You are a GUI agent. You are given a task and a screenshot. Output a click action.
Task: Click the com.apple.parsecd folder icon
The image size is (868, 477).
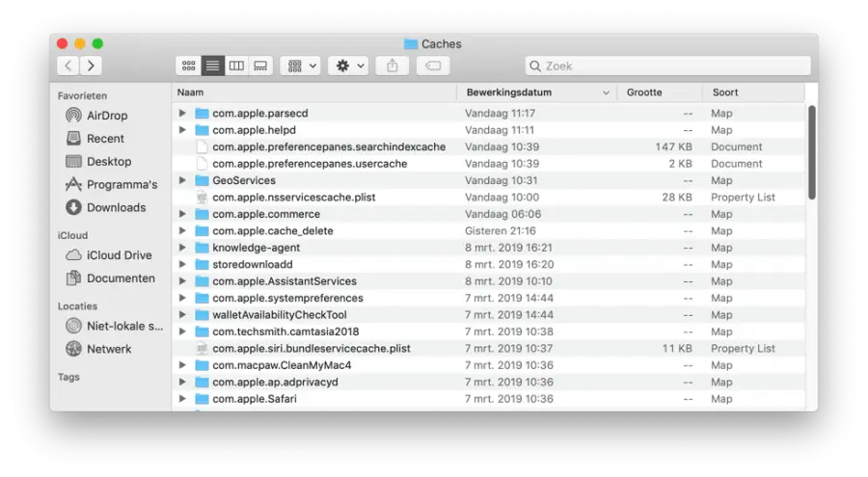pos(203,114)
